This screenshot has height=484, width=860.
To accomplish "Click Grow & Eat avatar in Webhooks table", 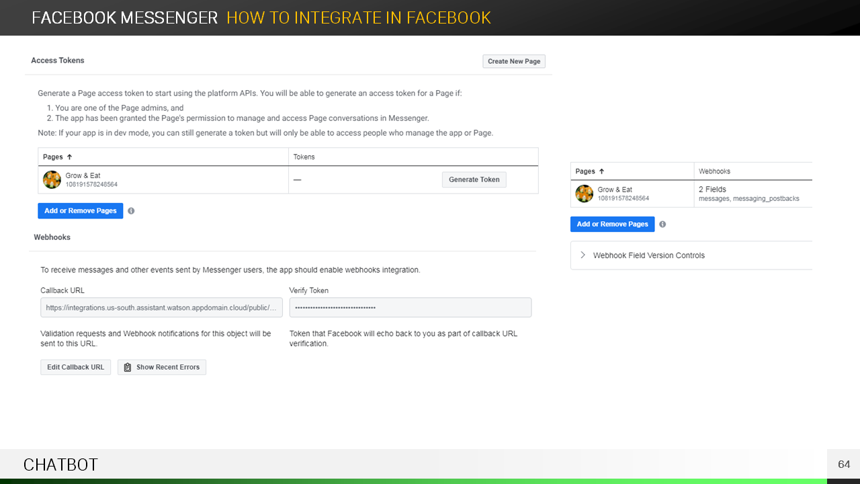I will pyautogui.click(x=585, y=194).
